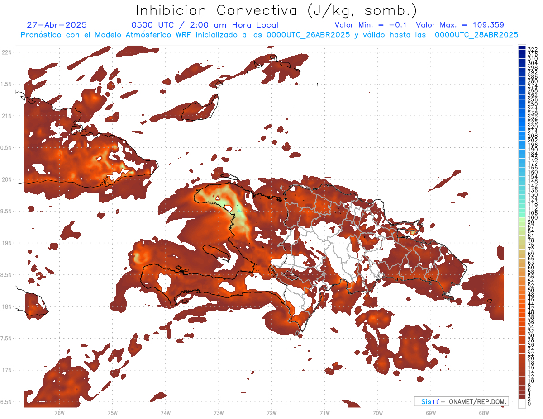Click the '7.5N' latitude label
The width and height of the screenshot is (543, 419).
(x=7, y=338)
